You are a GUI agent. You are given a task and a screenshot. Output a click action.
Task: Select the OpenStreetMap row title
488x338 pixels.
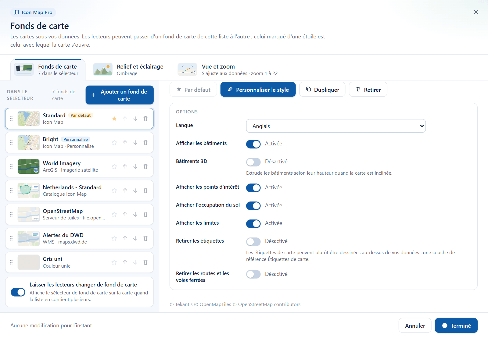63,211
